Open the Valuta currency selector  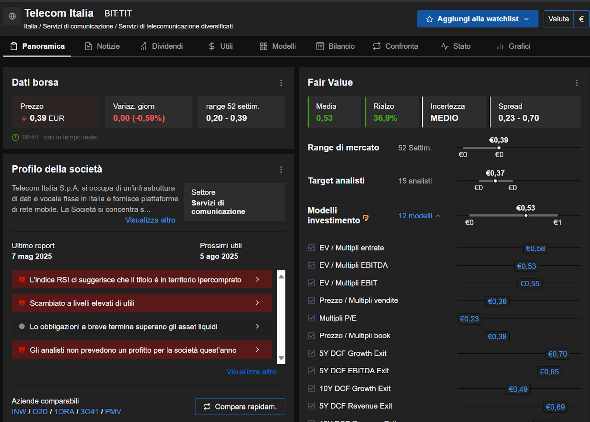(x=558, y=19)
